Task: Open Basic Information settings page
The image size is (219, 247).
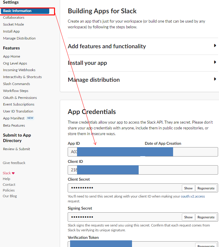Action: point(25,11)
